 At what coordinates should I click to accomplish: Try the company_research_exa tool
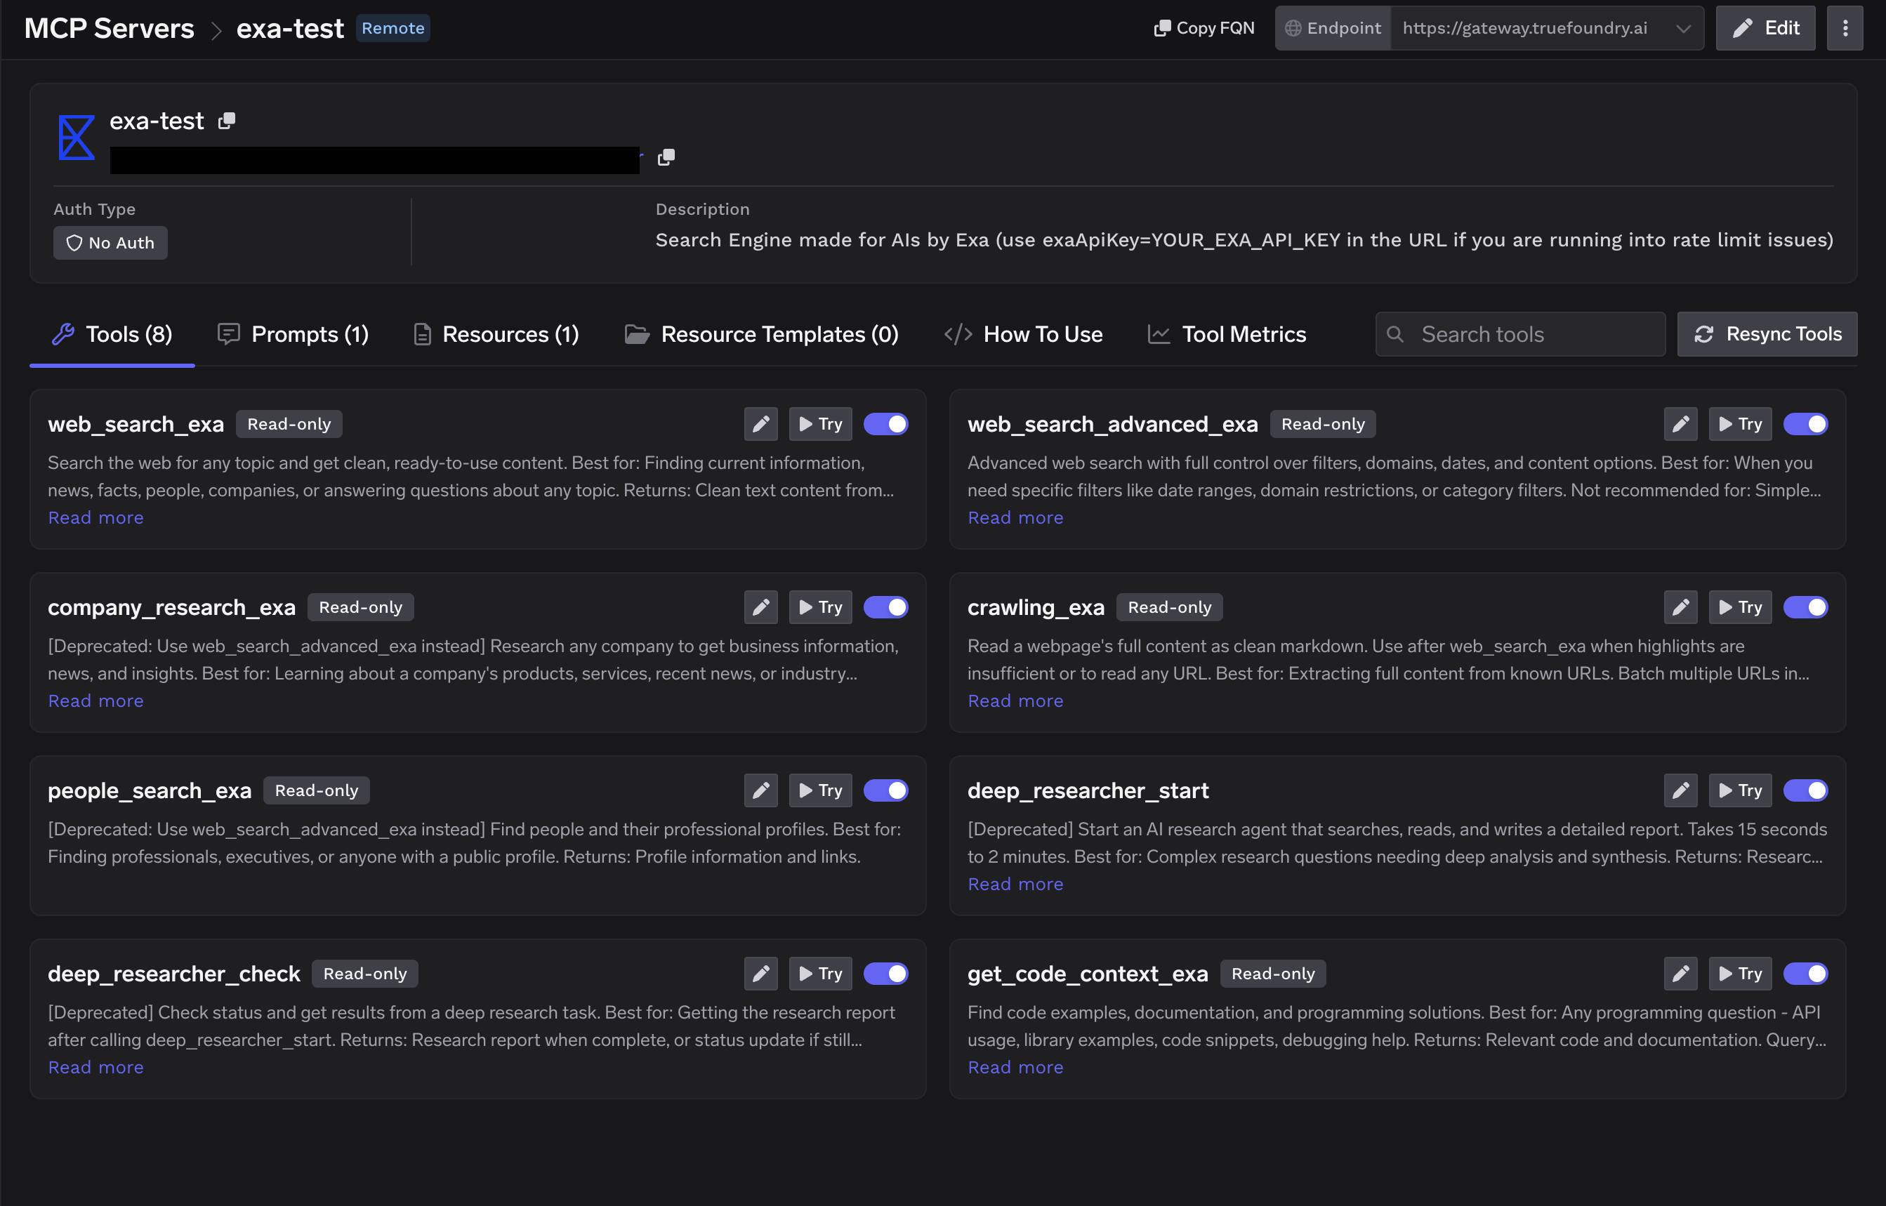(820, 608)
